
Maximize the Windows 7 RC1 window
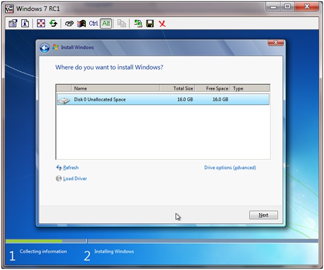pyautogui.click(x=288, y=7)
